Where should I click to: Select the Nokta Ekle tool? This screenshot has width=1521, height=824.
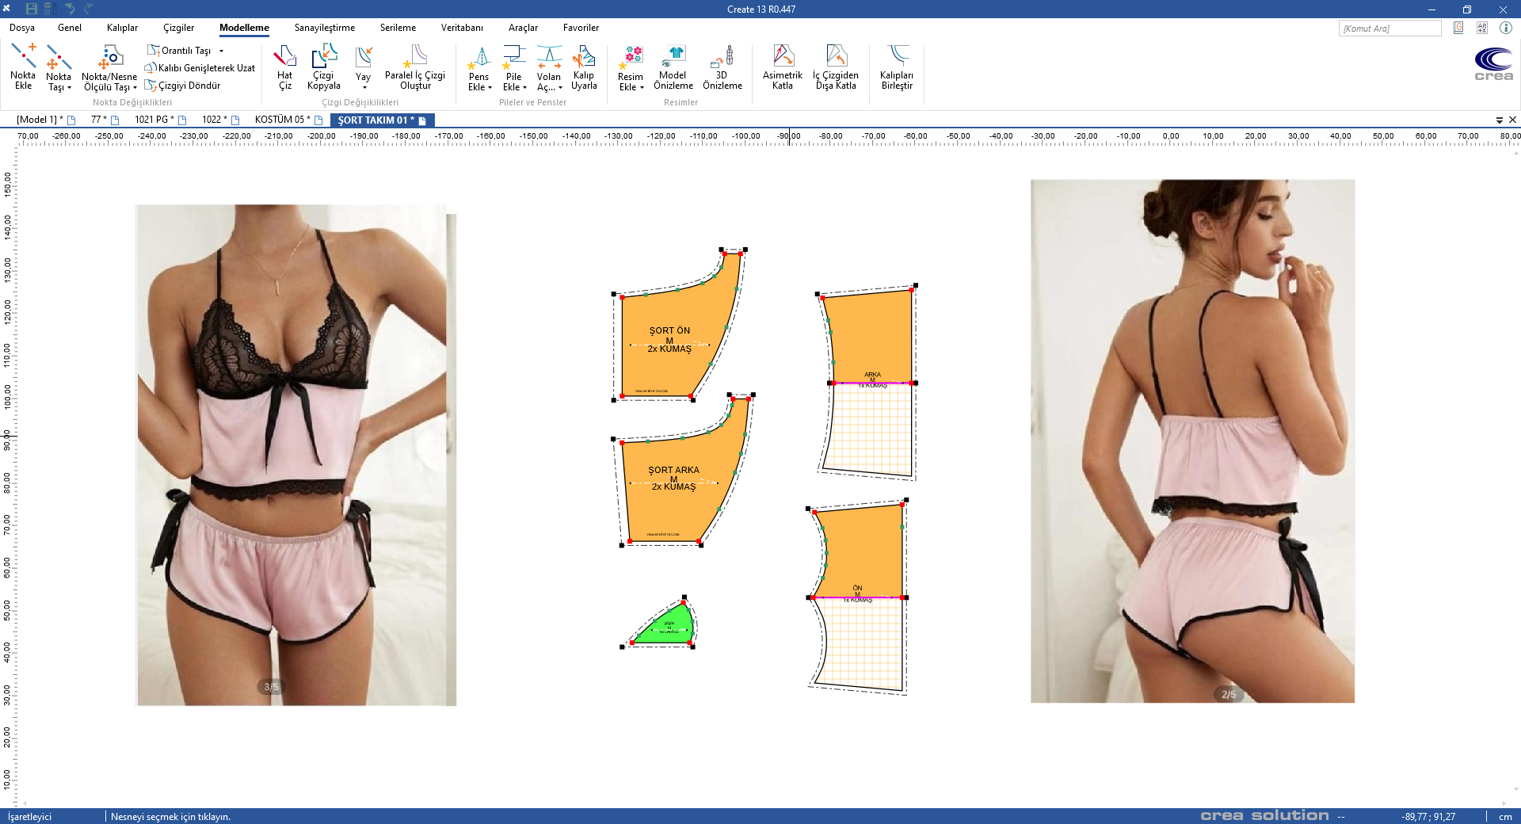pos(23,67)
